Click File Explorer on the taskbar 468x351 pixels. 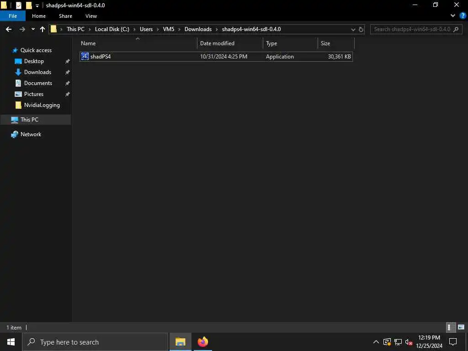point(180,342)
